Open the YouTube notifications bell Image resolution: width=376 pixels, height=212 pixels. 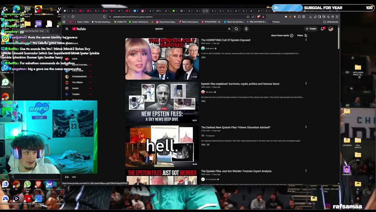[323, 29]
